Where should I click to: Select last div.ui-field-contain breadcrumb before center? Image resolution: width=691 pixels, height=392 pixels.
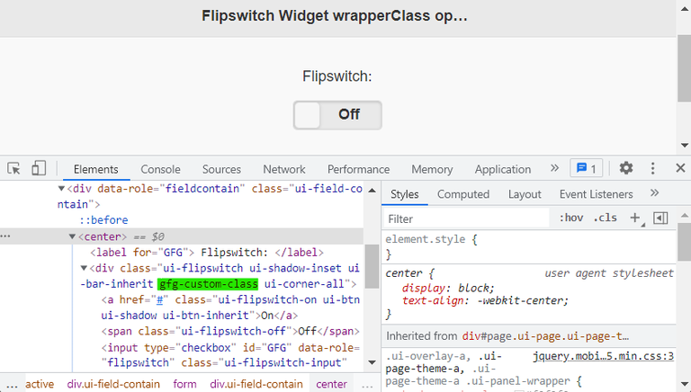point(256,384)
